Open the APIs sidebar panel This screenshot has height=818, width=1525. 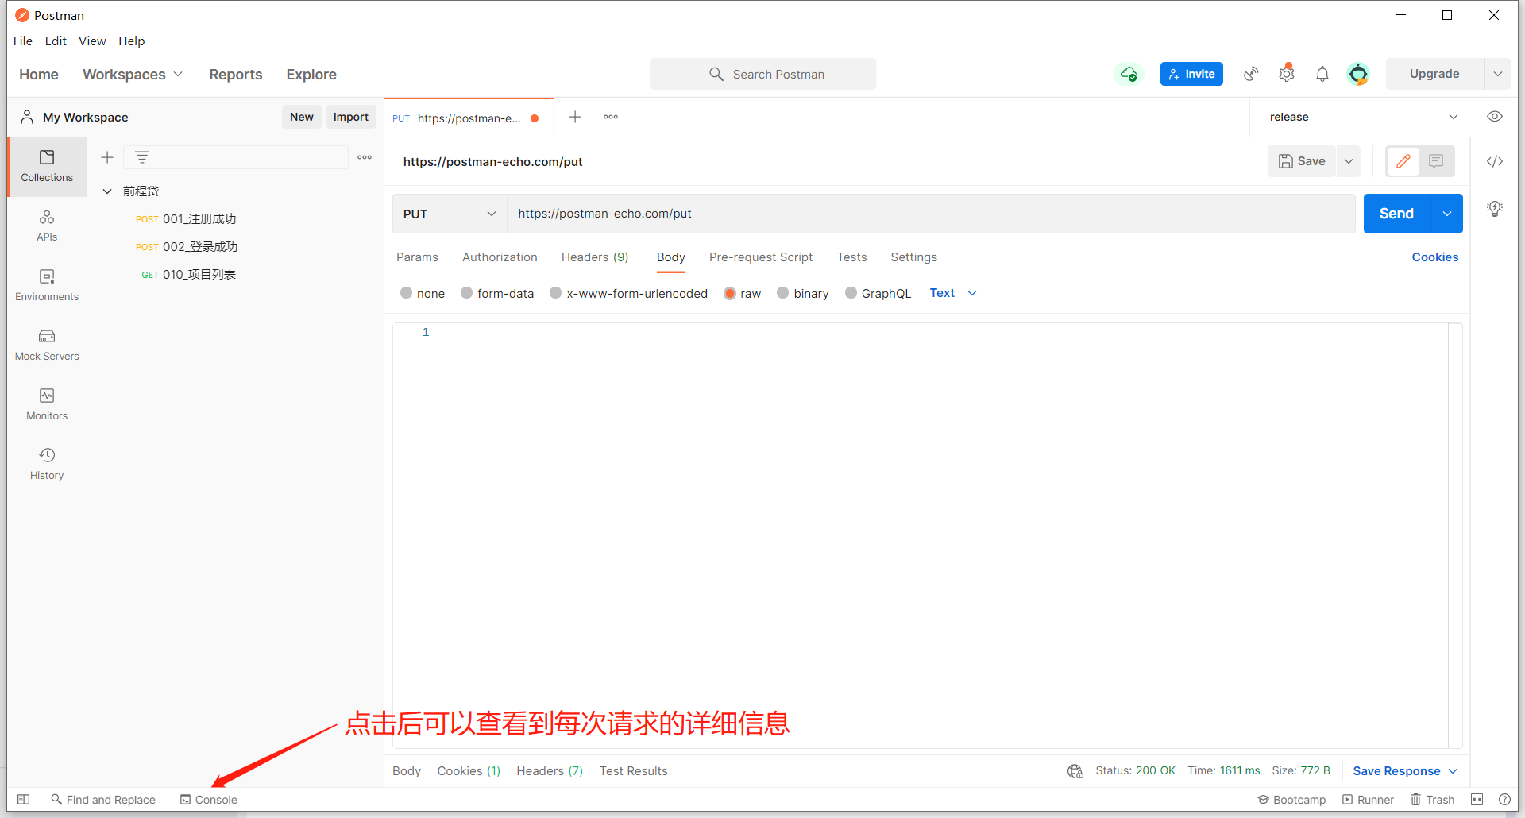(47, 226)
